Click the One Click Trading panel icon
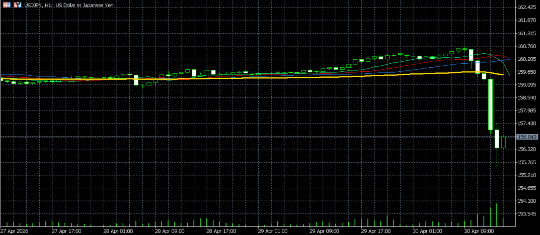Viewport: 540px width, 235px height. pyautogui.click(x=7, y=5)
